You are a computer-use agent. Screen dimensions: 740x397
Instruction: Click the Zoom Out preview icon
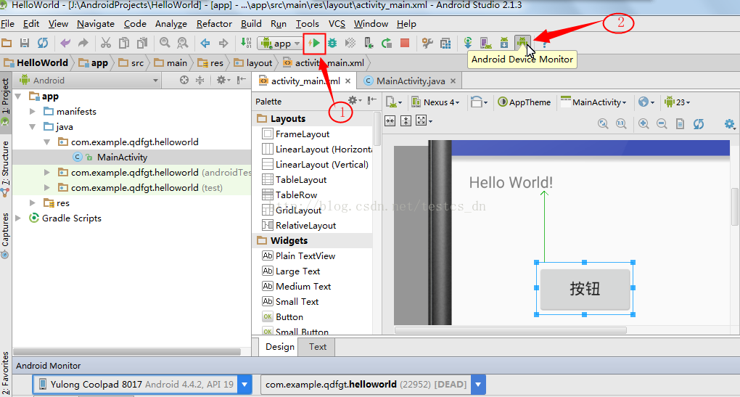point(662,123)
